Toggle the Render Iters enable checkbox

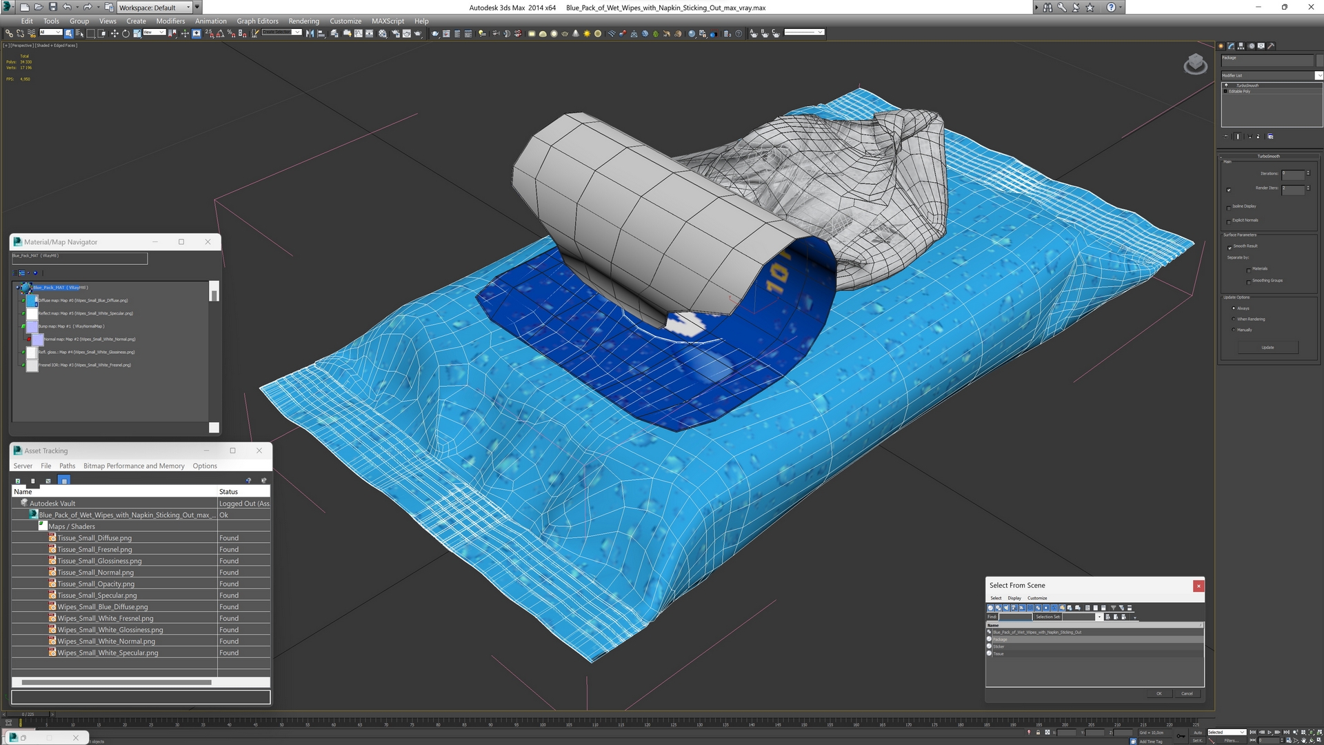(1229, 190)
